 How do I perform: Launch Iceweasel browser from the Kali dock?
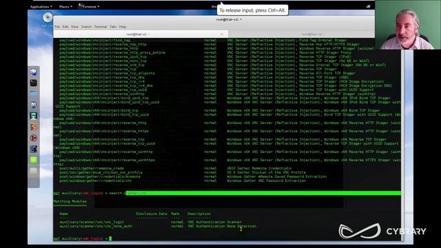34,72
